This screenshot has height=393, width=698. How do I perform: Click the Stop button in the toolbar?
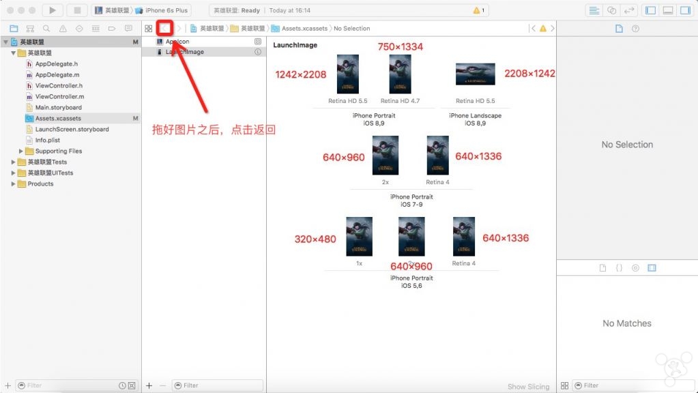click(x=76, y=10)
